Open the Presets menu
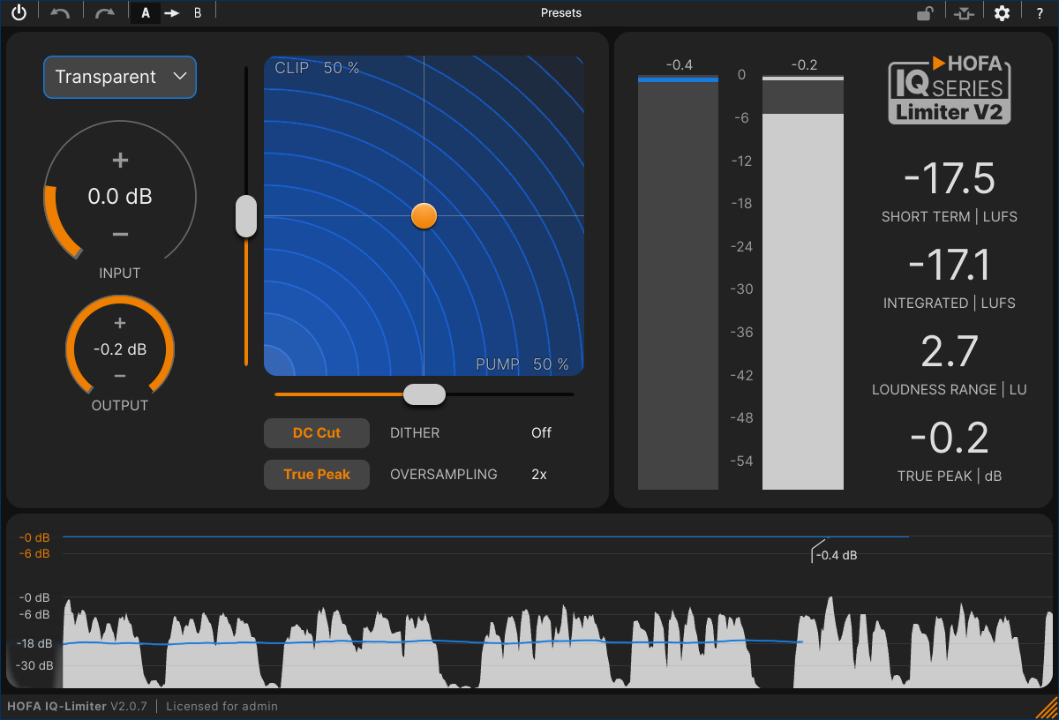Screen dimensions: 1059x720 point(561,13)
